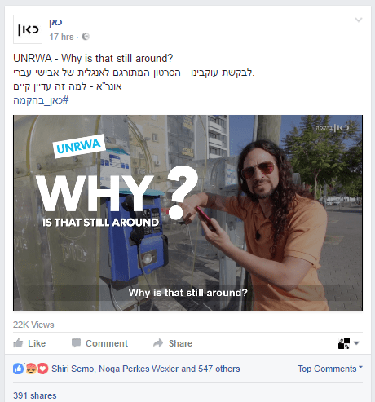Click the Like button label
The width and height of the screenshot is (375, 402).
pos(37,343)
